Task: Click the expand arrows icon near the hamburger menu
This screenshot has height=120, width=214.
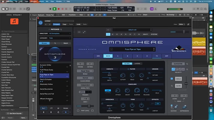Action: (84, 32)
